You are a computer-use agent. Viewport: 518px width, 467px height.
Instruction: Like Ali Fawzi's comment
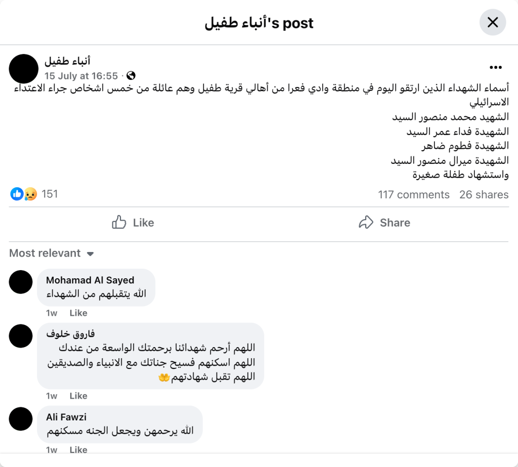pos(78,450)
